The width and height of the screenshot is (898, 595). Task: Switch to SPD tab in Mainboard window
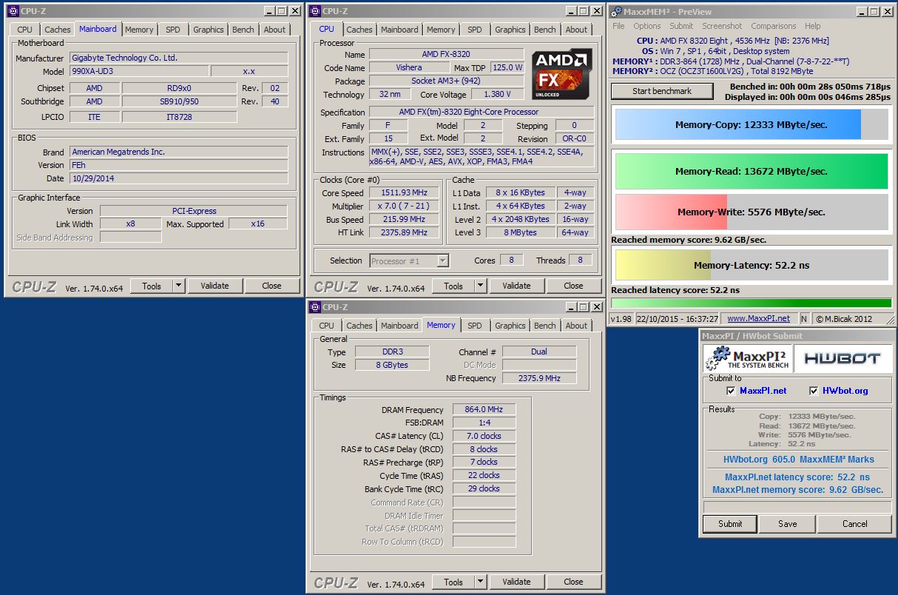(172, 30)
